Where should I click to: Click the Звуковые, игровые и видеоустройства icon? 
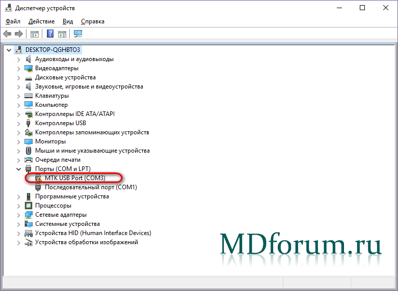pos(29,86)
